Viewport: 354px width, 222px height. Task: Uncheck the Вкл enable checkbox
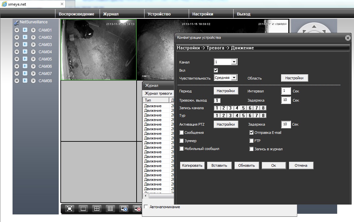tap(216, 70)
